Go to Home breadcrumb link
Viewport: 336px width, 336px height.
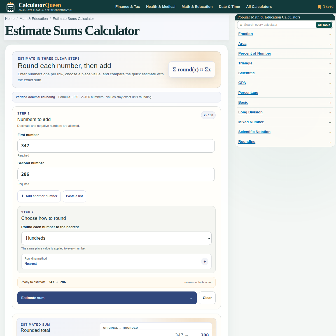coord(10,19)
